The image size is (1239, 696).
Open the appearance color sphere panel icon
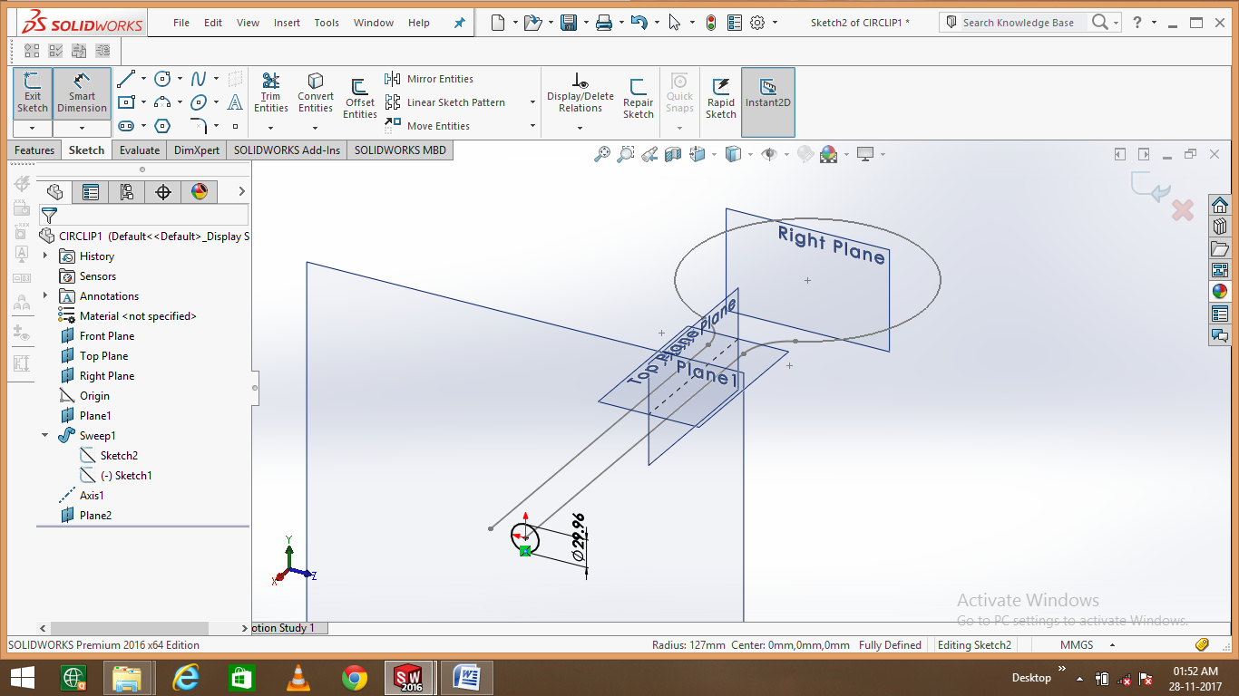pyautogui.click(x=199, y=191)
